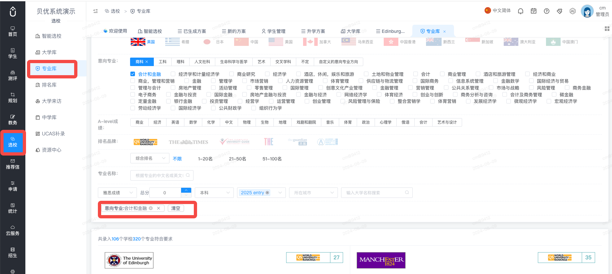
Task: Expand the 雅思成绩 dropdown
Action: (117, 193)
